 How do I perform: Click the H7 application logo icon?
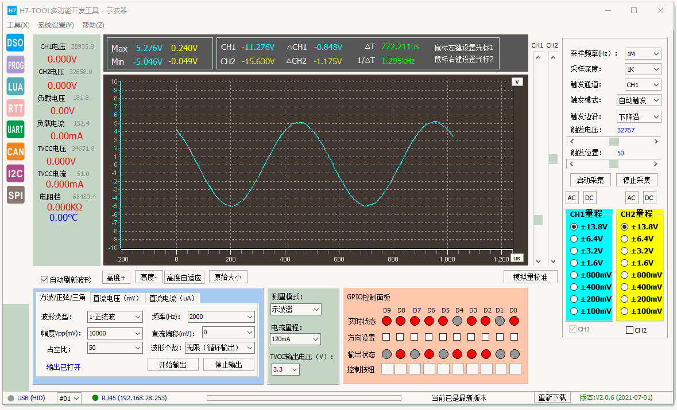pos(12,10)
